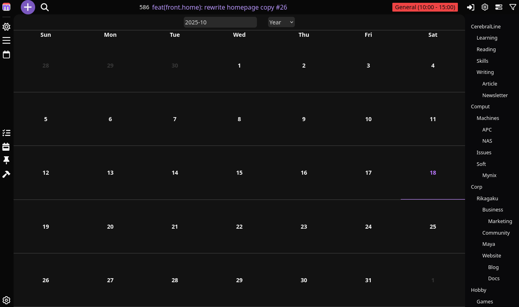This screenshot has height=307, width=519.
Task: Expand the Writing category in tree
Action: tap(485, 72)
